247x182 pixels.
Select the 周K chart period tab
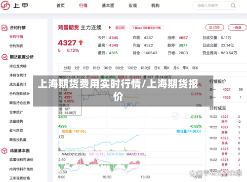click(166, 68)
